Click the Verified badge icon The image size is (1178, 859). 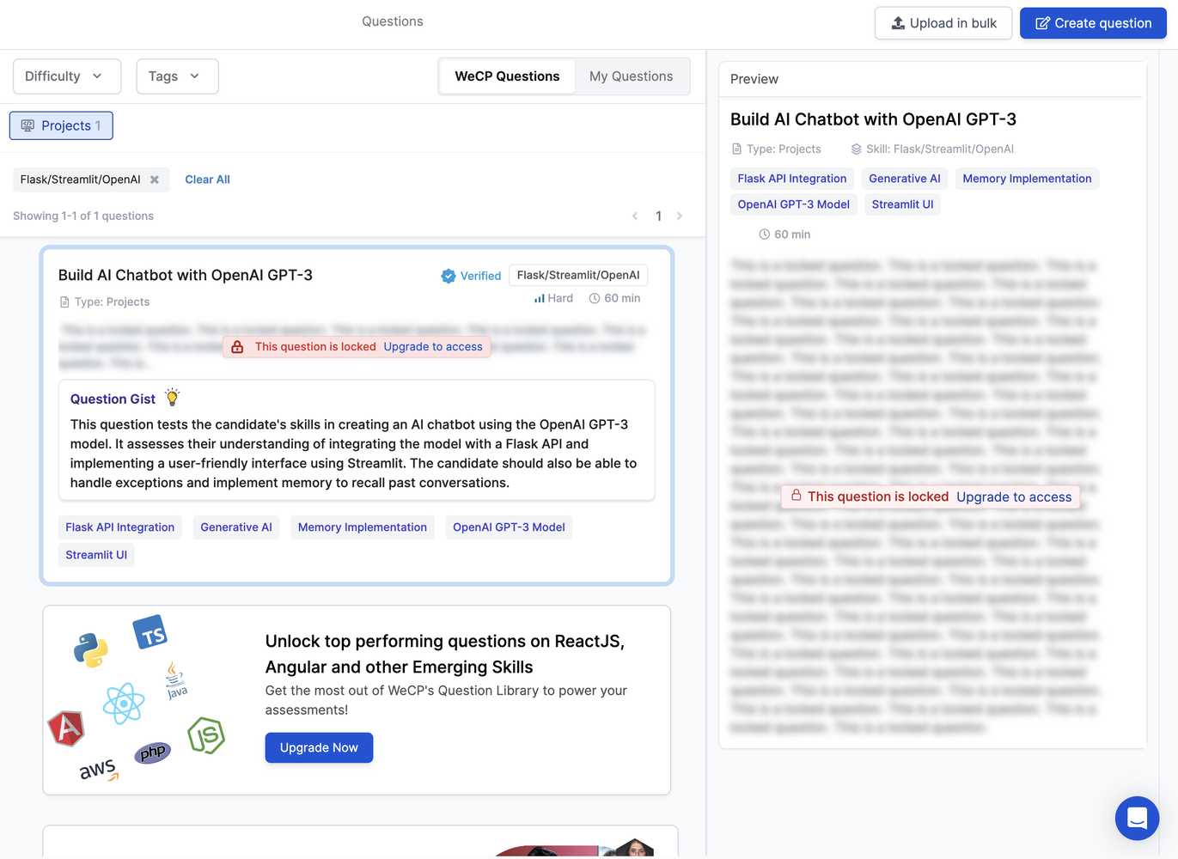point(449,276)
